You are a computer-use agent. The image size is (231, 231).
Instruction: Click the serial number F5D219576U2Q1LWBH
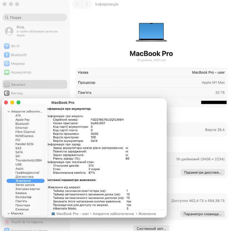pyautogui.click(x=107, y=119)
